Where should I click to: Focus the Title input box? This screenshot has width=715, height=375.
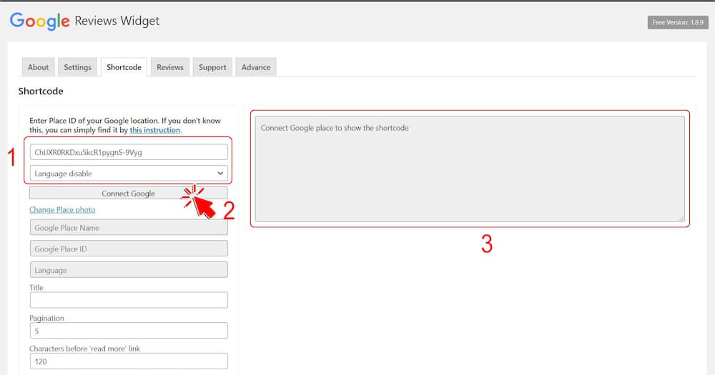click(129, 300)
